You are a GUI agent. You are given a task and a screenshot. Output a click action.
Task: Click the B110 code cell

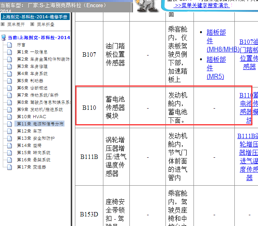tap(89, 108)
